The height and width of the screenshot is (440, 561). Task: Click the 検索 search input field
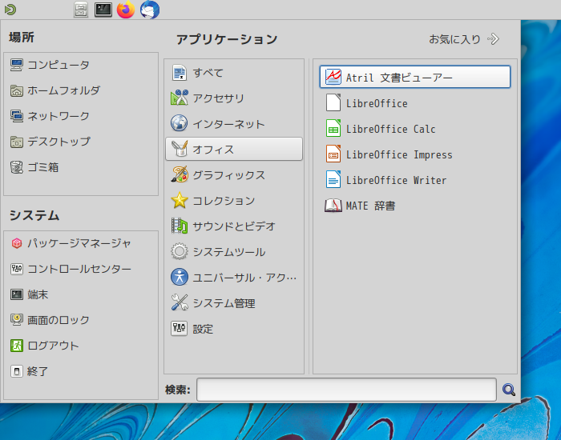(346, 390)
